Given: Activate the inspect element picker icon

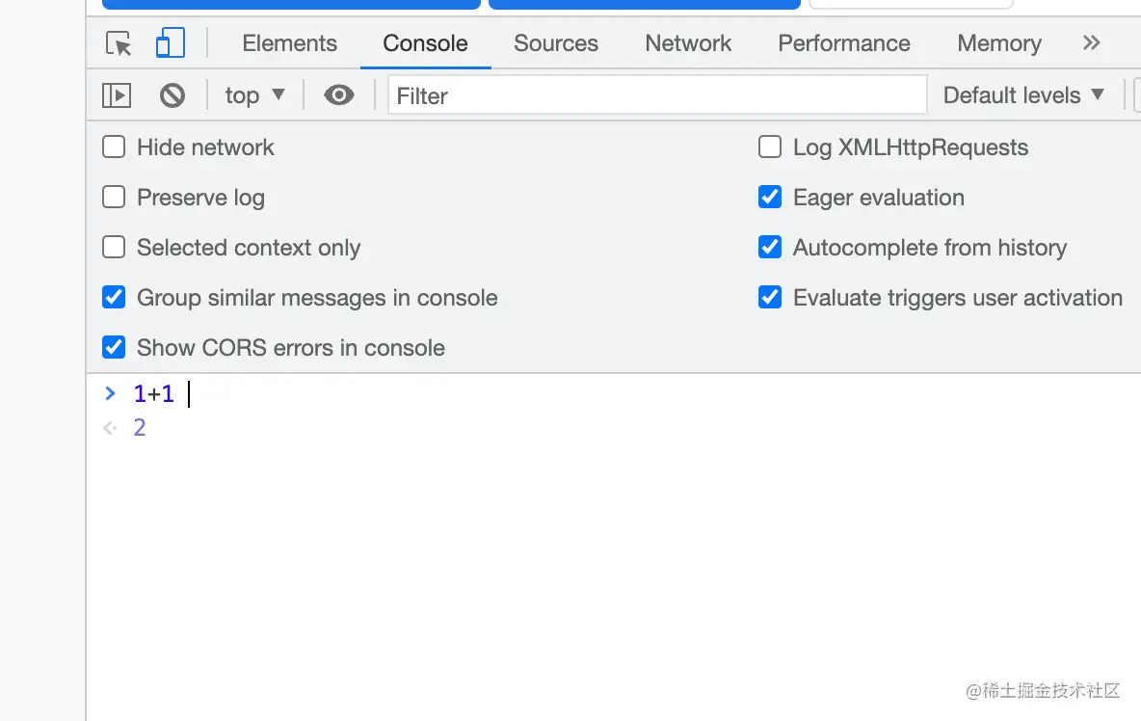Looking at the screenshot, I should (119, 43).
